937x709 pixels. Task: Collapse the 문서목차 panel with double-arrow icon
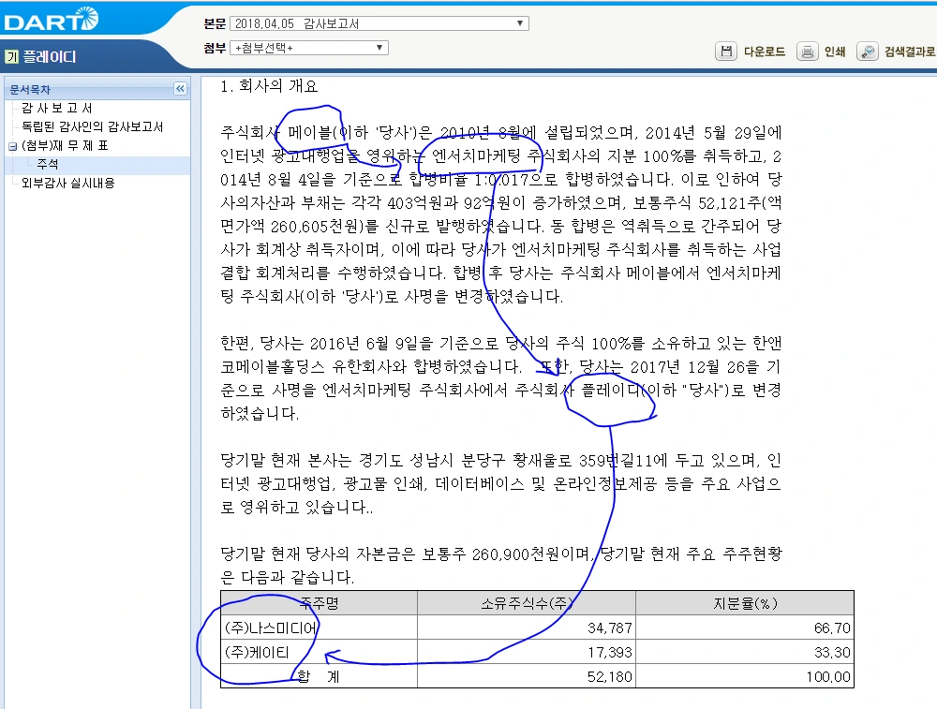(x=180, y=89)
